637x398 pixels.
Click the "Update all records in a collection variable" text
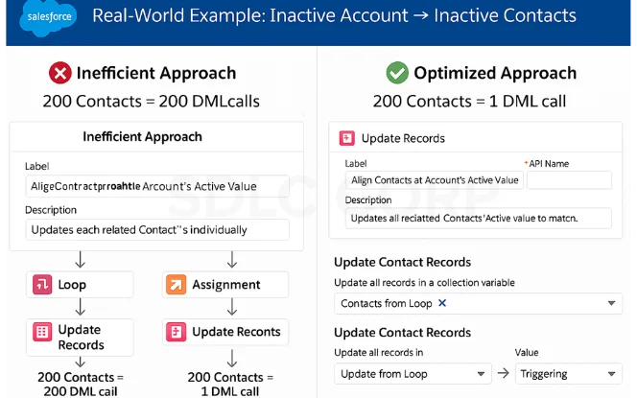tap(424, 283)
